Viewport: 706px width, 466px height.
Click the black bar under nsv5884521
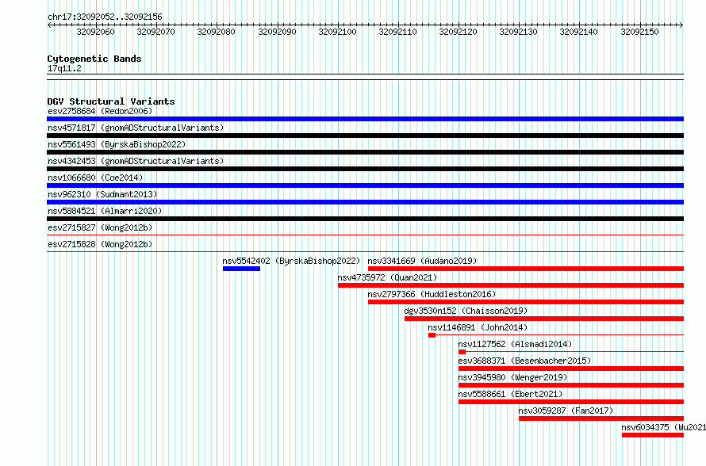(365, 219)
